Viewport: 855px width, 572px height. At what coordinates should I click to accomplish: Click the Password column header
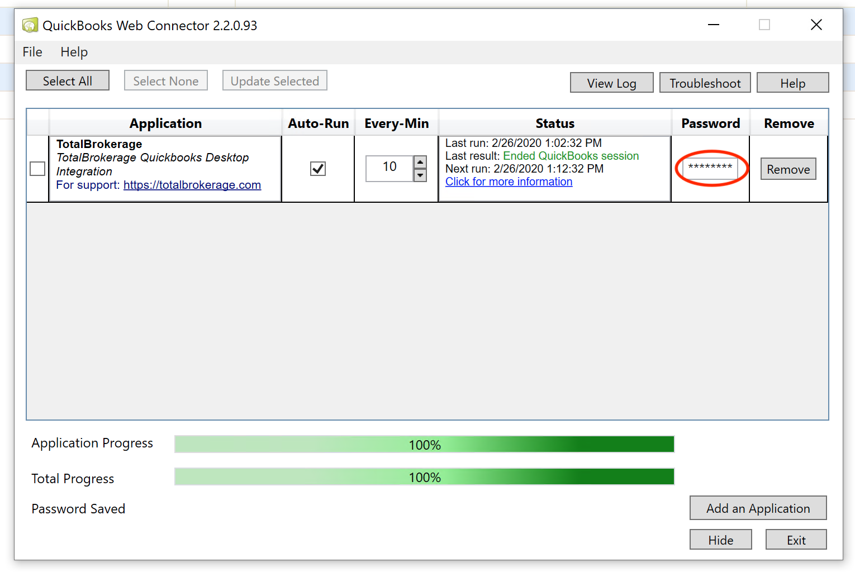click(x=711, y=123)
